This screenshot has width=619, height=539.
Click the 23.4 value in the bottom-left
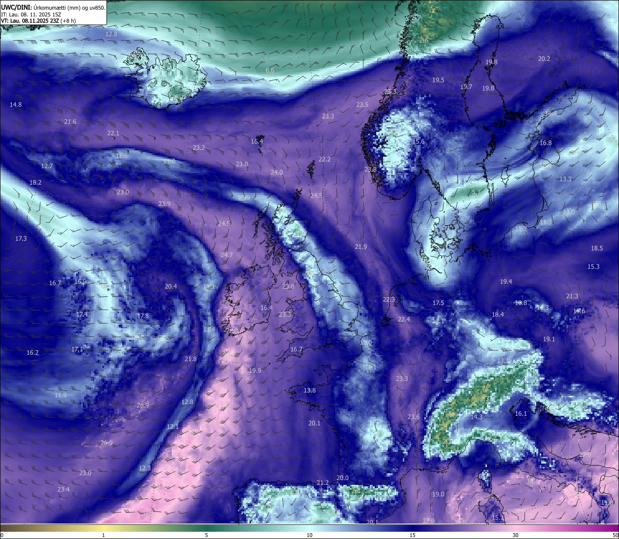pyautogui.click(x=63, y=489)
